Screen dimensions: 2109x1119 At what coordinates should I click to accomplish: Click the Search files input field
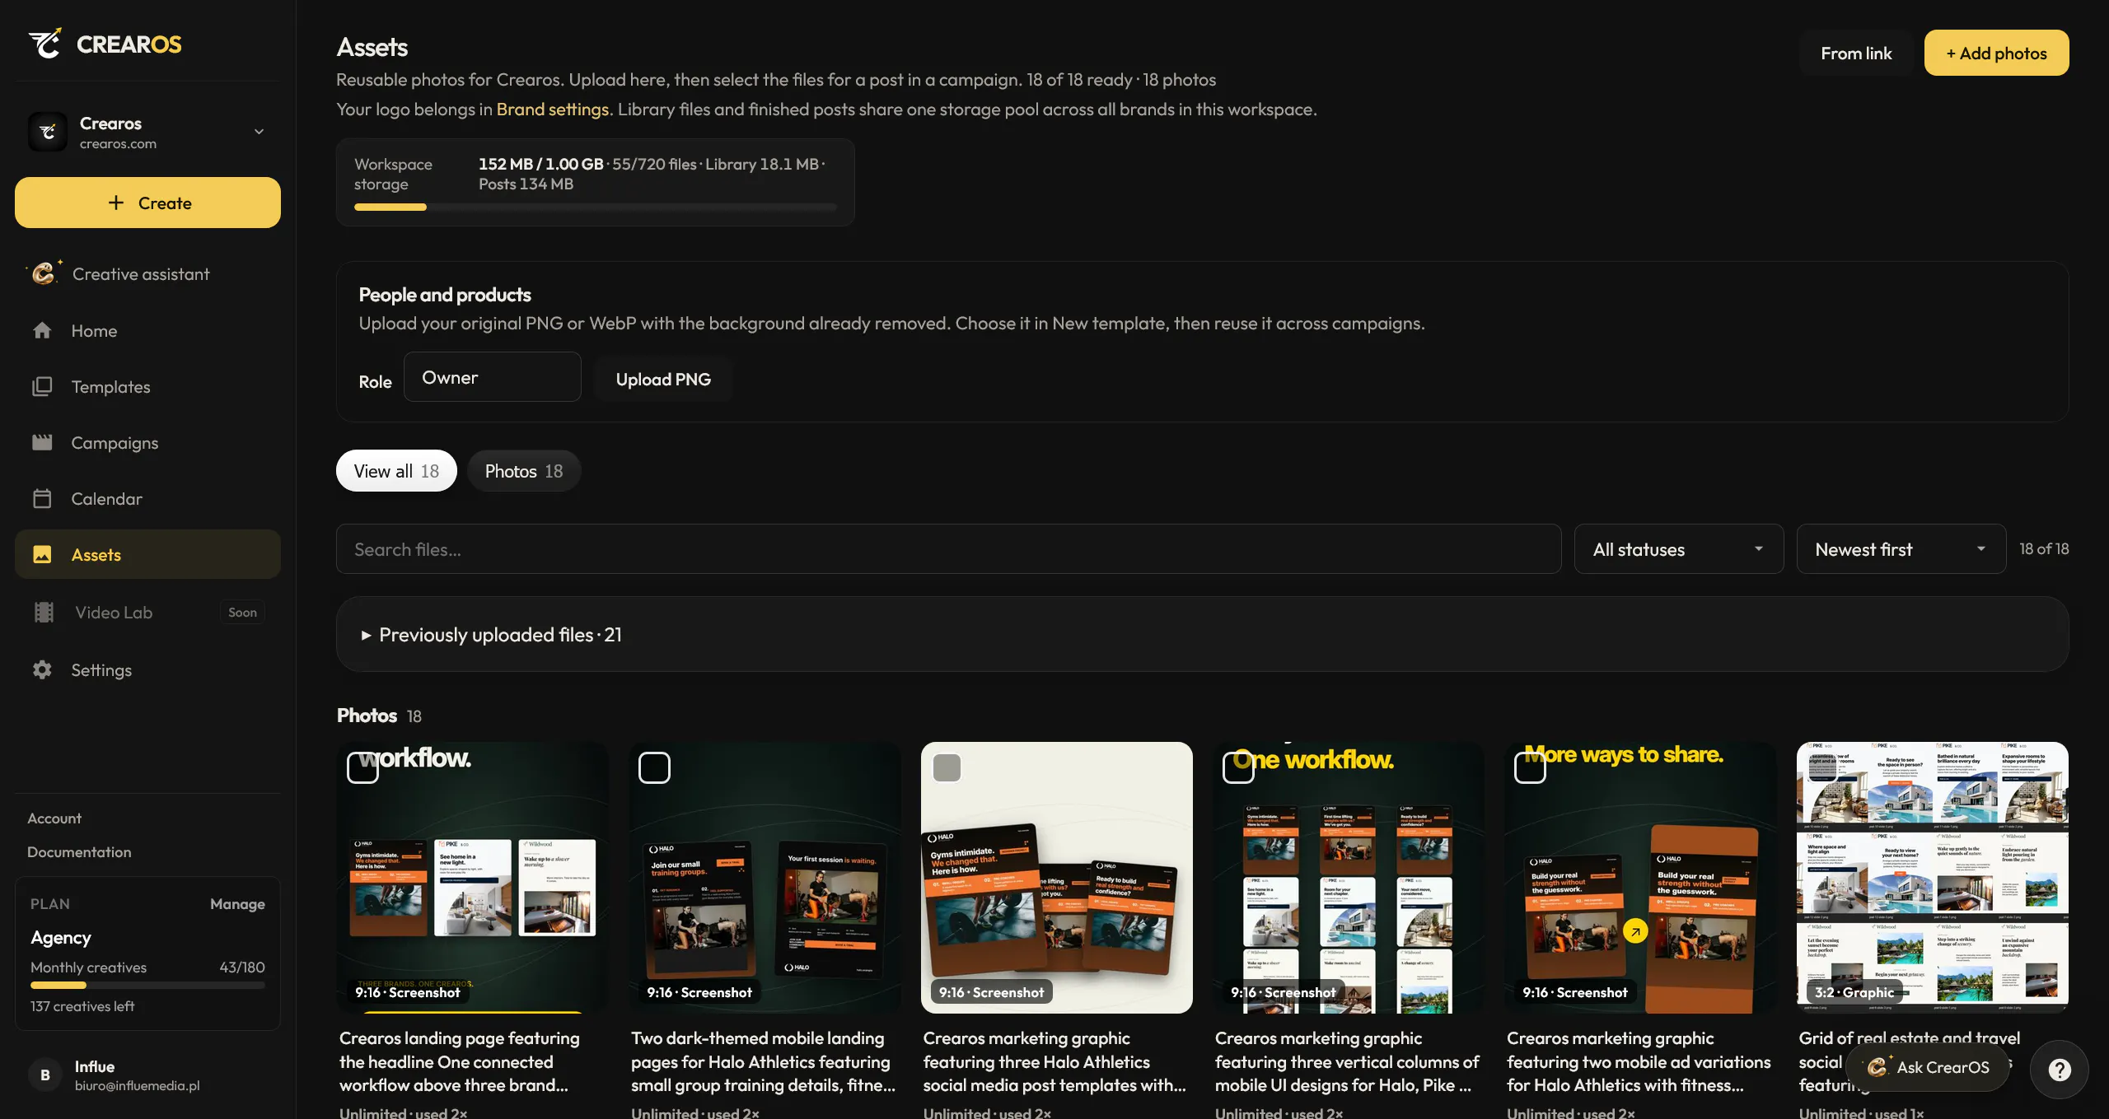[x=948, y=549]
